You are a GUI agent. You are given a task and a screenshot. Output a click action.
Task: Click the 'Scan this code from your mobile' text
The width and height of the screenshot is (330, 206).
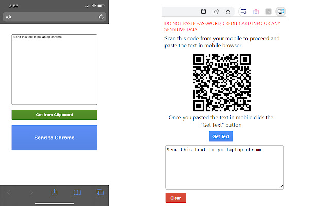(x=222, y=42)
